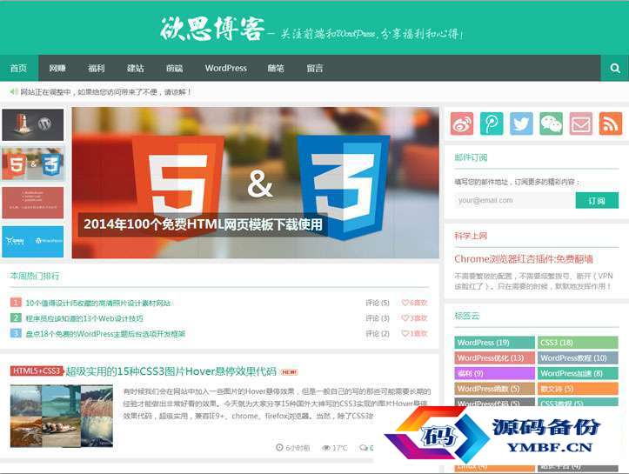Select the red text slide thumbnail
Image resolution: width=629 pixels, height=474 pixels.
[33, 203]
